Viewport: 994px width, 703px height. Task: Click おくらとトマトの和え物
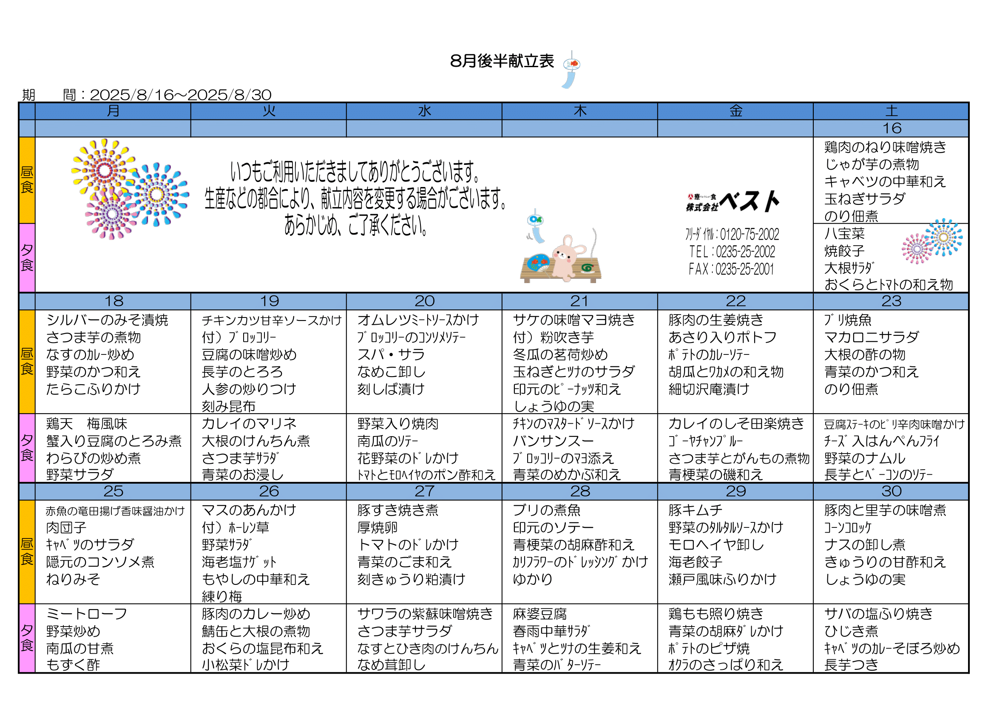click(889, 285)
